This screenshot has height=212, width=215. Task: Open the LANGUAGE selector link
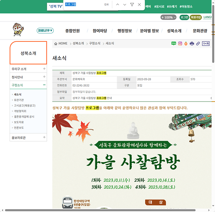tap(207, 17)
